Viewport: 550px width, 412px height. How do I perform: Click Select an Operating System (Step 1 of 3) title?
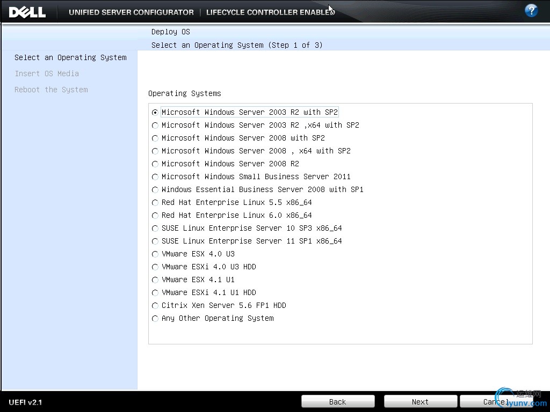[237, 45]
